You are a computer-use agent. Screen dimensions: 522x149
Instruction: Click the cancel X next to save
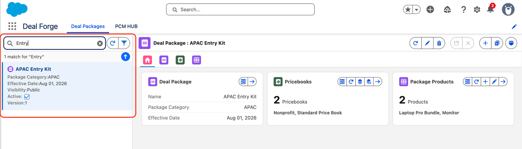(x=468, y=43)
